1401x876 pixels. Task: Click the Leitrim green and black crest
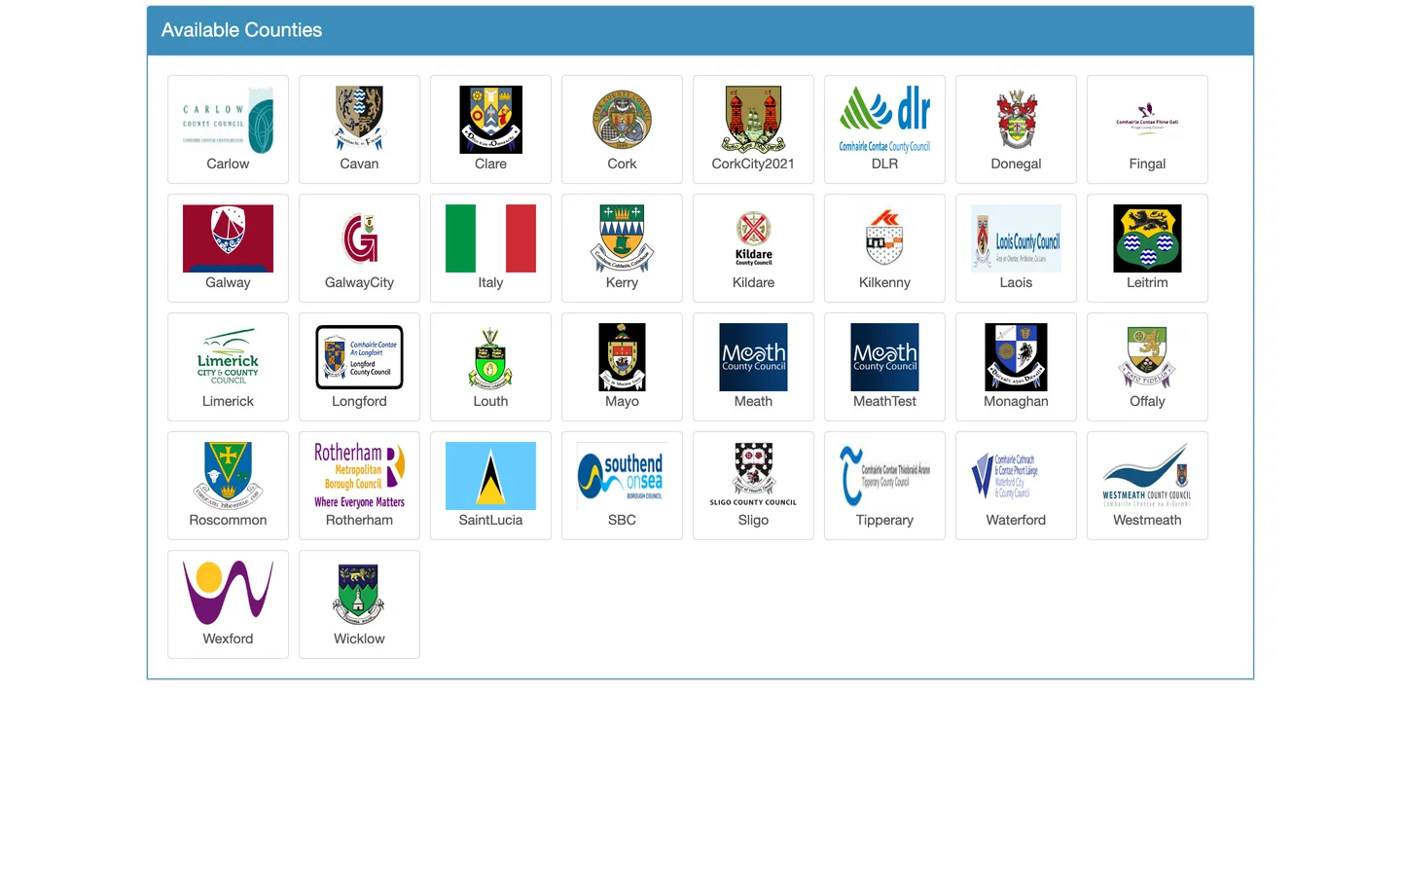(1147, 238)
